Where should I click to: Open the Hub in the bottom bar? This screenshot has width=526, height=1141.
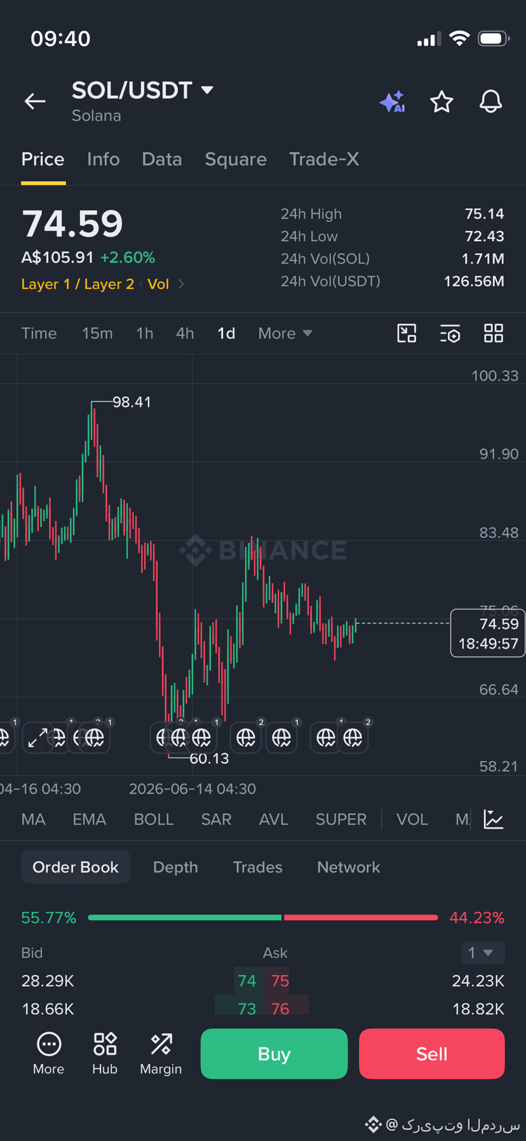point(105,1054)
